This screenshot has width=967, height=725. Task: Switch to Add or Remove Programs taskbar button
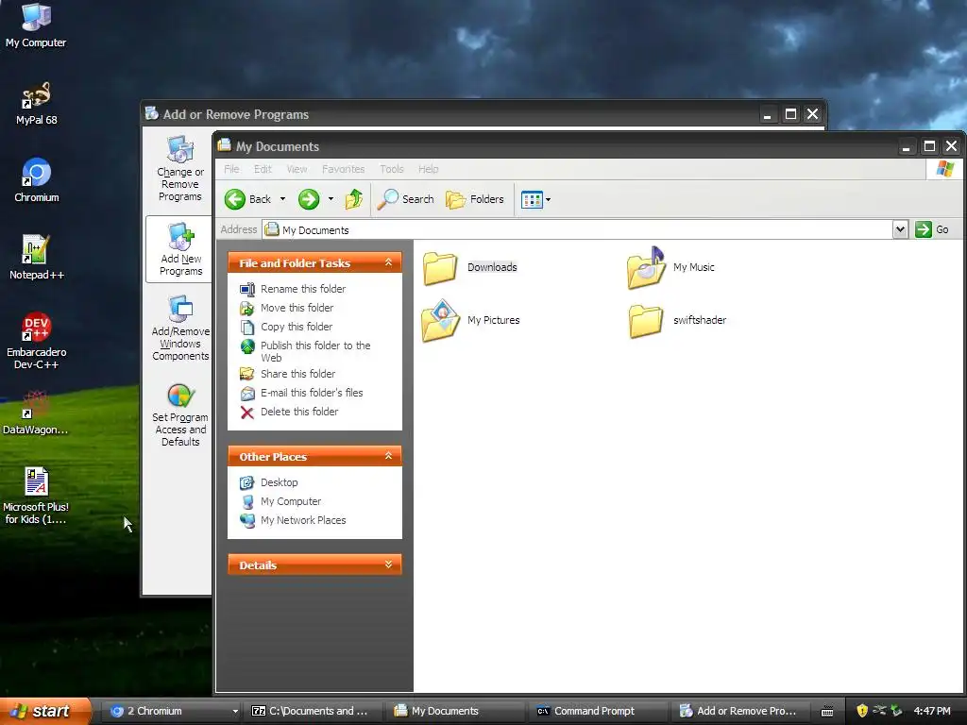coord(740,711)
